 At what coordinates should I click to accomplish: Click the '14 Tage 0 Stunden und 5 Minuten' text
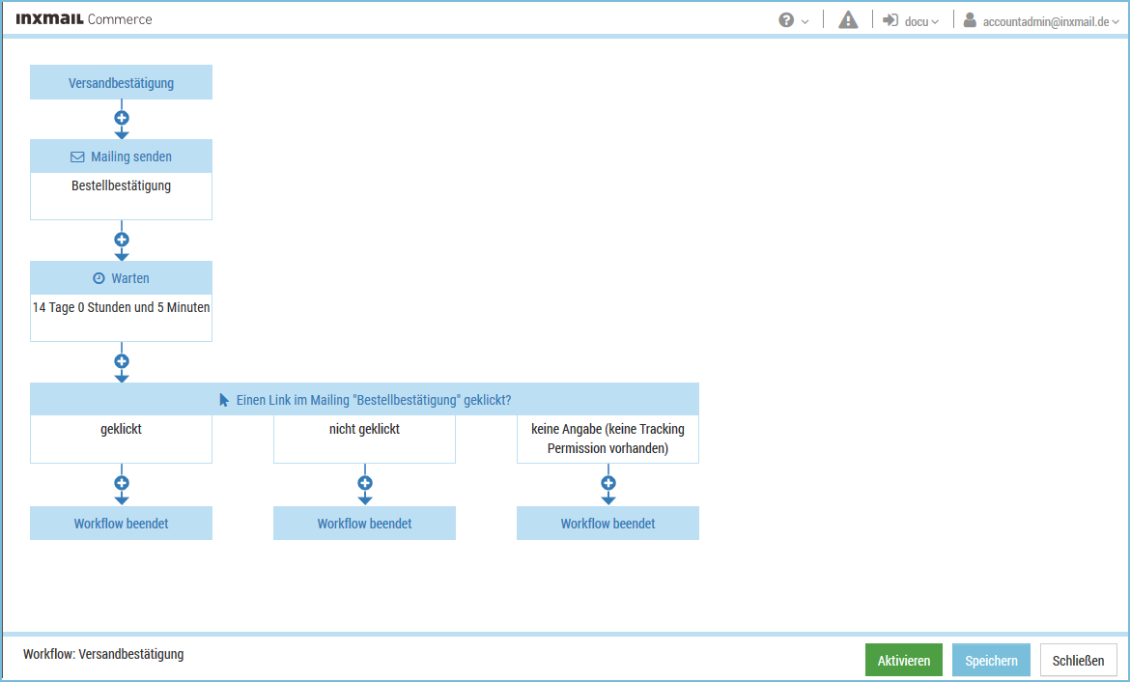121,308
